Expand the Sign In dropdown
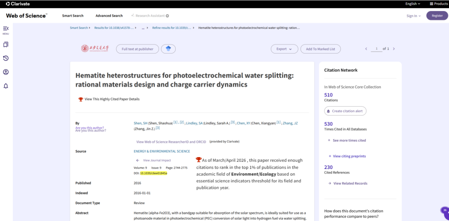Image resolution: width=449 pixels, height=221 pixels. [x=413, y=16]
